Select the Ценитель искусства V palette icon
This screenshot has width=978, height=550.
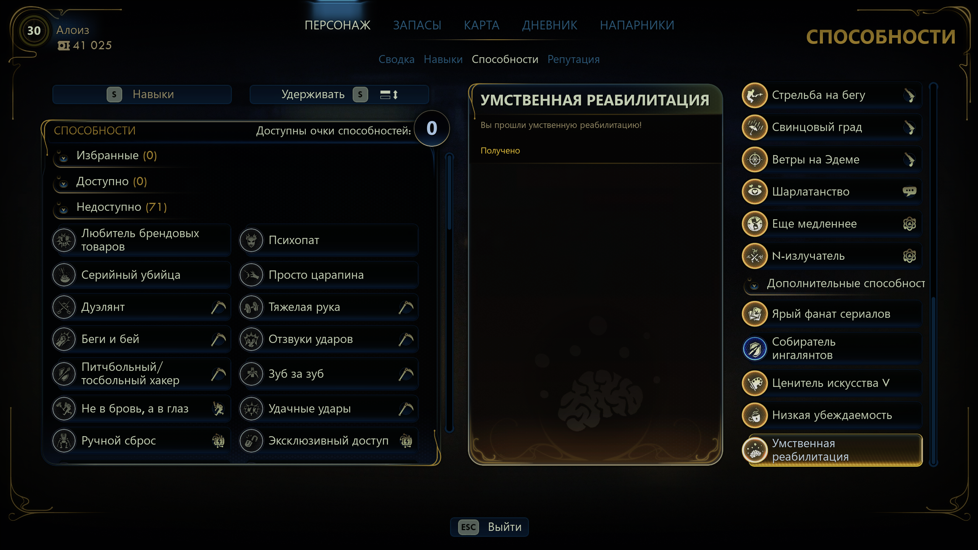click(755, 383)
